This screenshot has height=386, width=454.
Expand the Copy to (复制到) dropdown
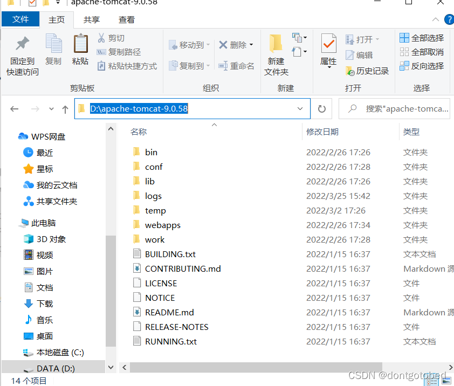208,66
